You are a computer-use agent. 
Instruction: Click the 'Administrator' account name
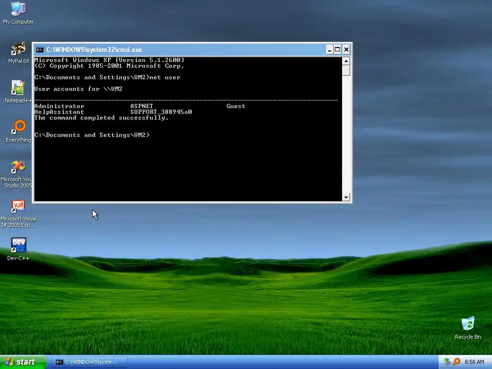click(59, 106)
